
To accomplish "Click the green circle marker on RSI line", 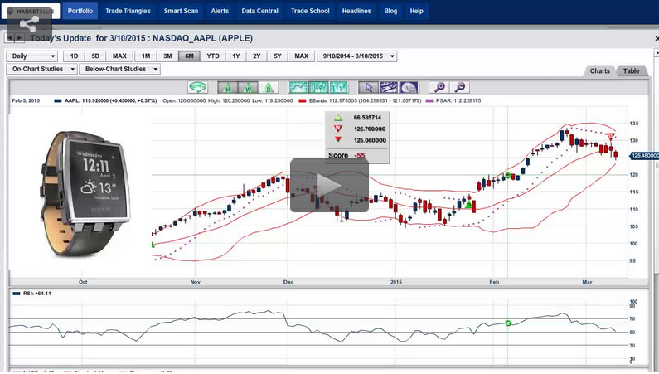I will [507, 323].
